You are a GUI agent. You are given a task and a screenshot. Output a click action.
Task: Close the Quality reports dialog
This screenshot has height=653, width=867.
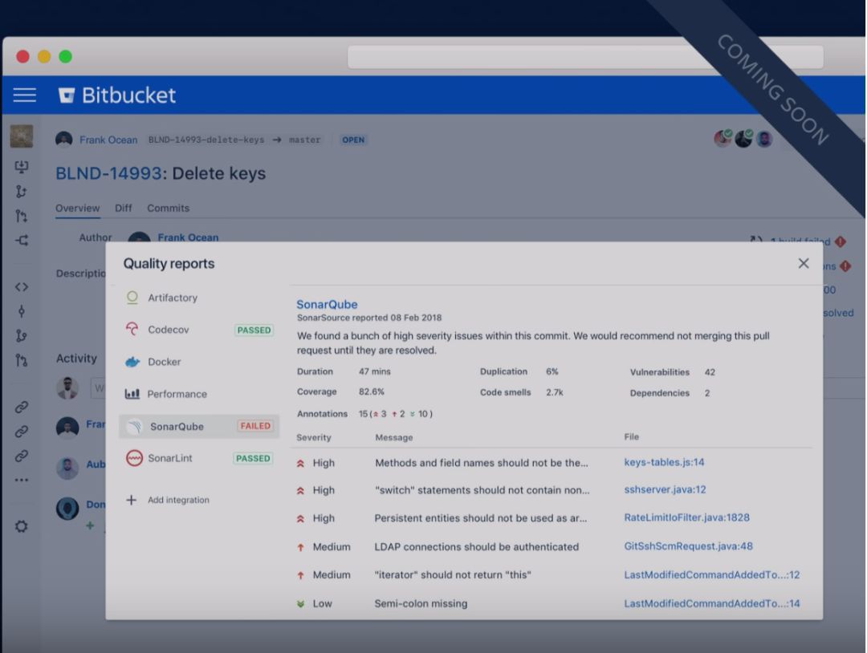coord(804,263)
